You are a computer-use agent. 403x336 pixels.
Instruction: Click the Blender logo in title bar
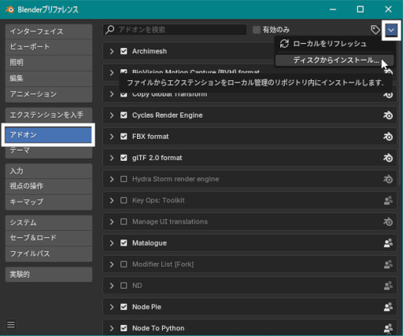9,9
